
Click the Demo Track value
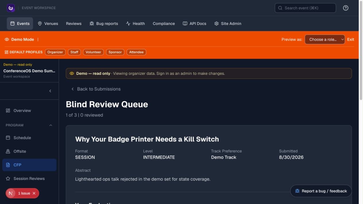click(224, 157)
